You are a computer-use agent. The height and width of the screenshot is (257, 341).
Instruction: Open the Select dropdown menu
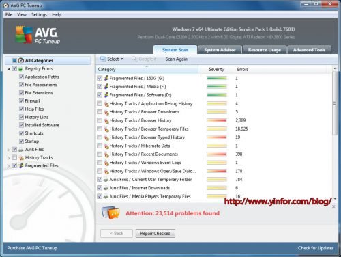[112, 59]
